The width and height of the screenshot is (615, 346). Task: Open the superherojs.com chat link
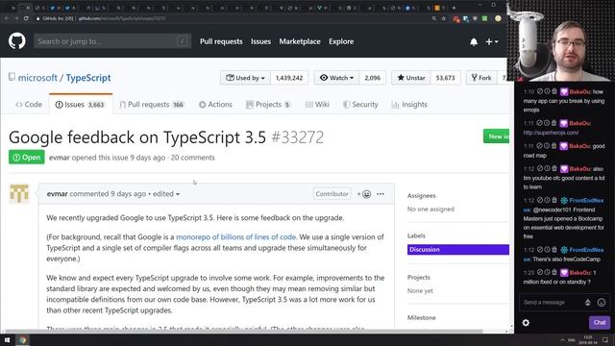(551, 133)
